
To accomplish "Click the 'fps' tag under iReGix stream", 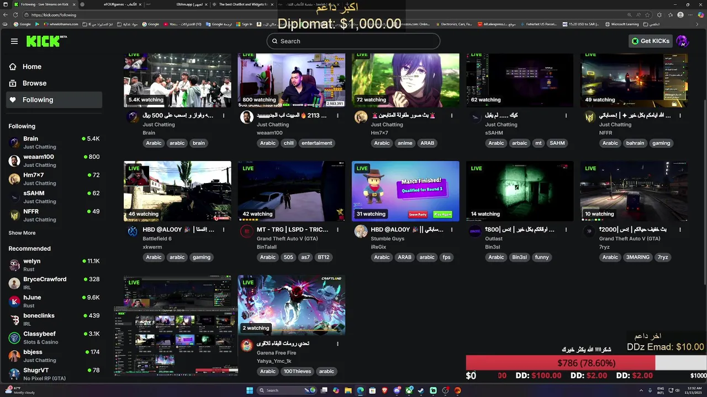I will [446, 257].
